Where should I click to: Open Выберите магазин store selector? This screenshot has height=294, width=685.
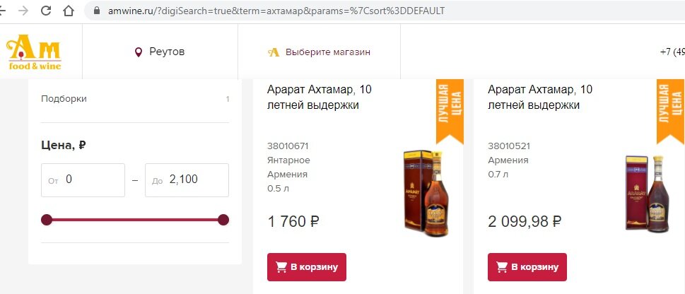[327, 52]
